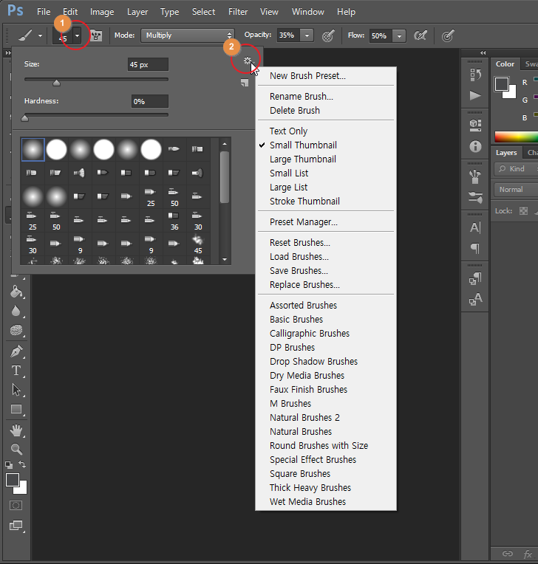Adjust the brush Size slider

click(x=56, y=83)
